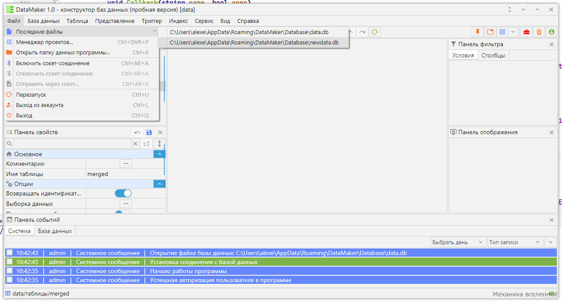Image resolution: width=562 pixels, height=302 pixels.
Task: Click the title bar double-arrow chevrons button
Action: [x=510, y=9]
